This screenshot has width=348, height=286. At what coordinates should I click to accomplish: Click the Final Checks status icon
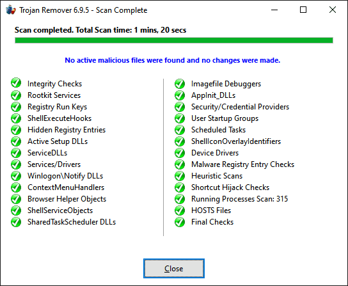click(x=180, y=222)
